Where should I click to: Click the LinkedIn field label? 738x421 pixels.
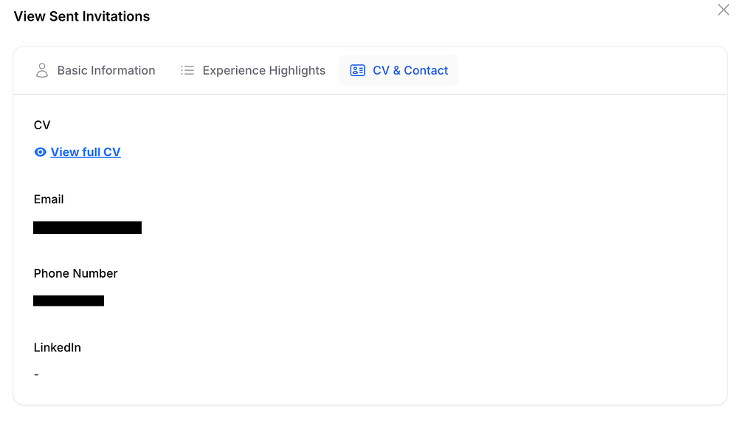(x=58, y=348)
